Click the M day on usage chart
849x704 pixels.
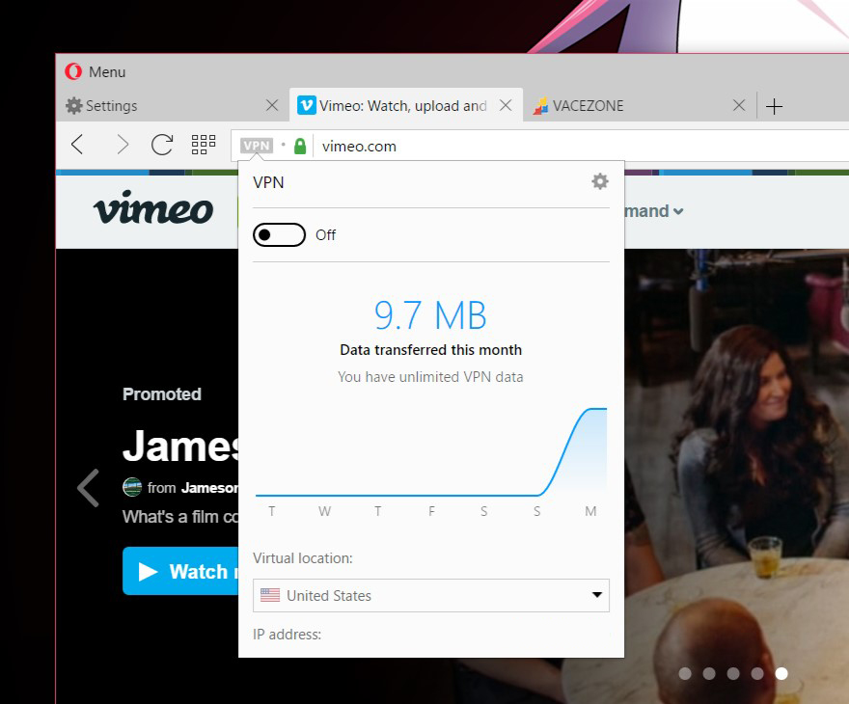pos(590,511)
